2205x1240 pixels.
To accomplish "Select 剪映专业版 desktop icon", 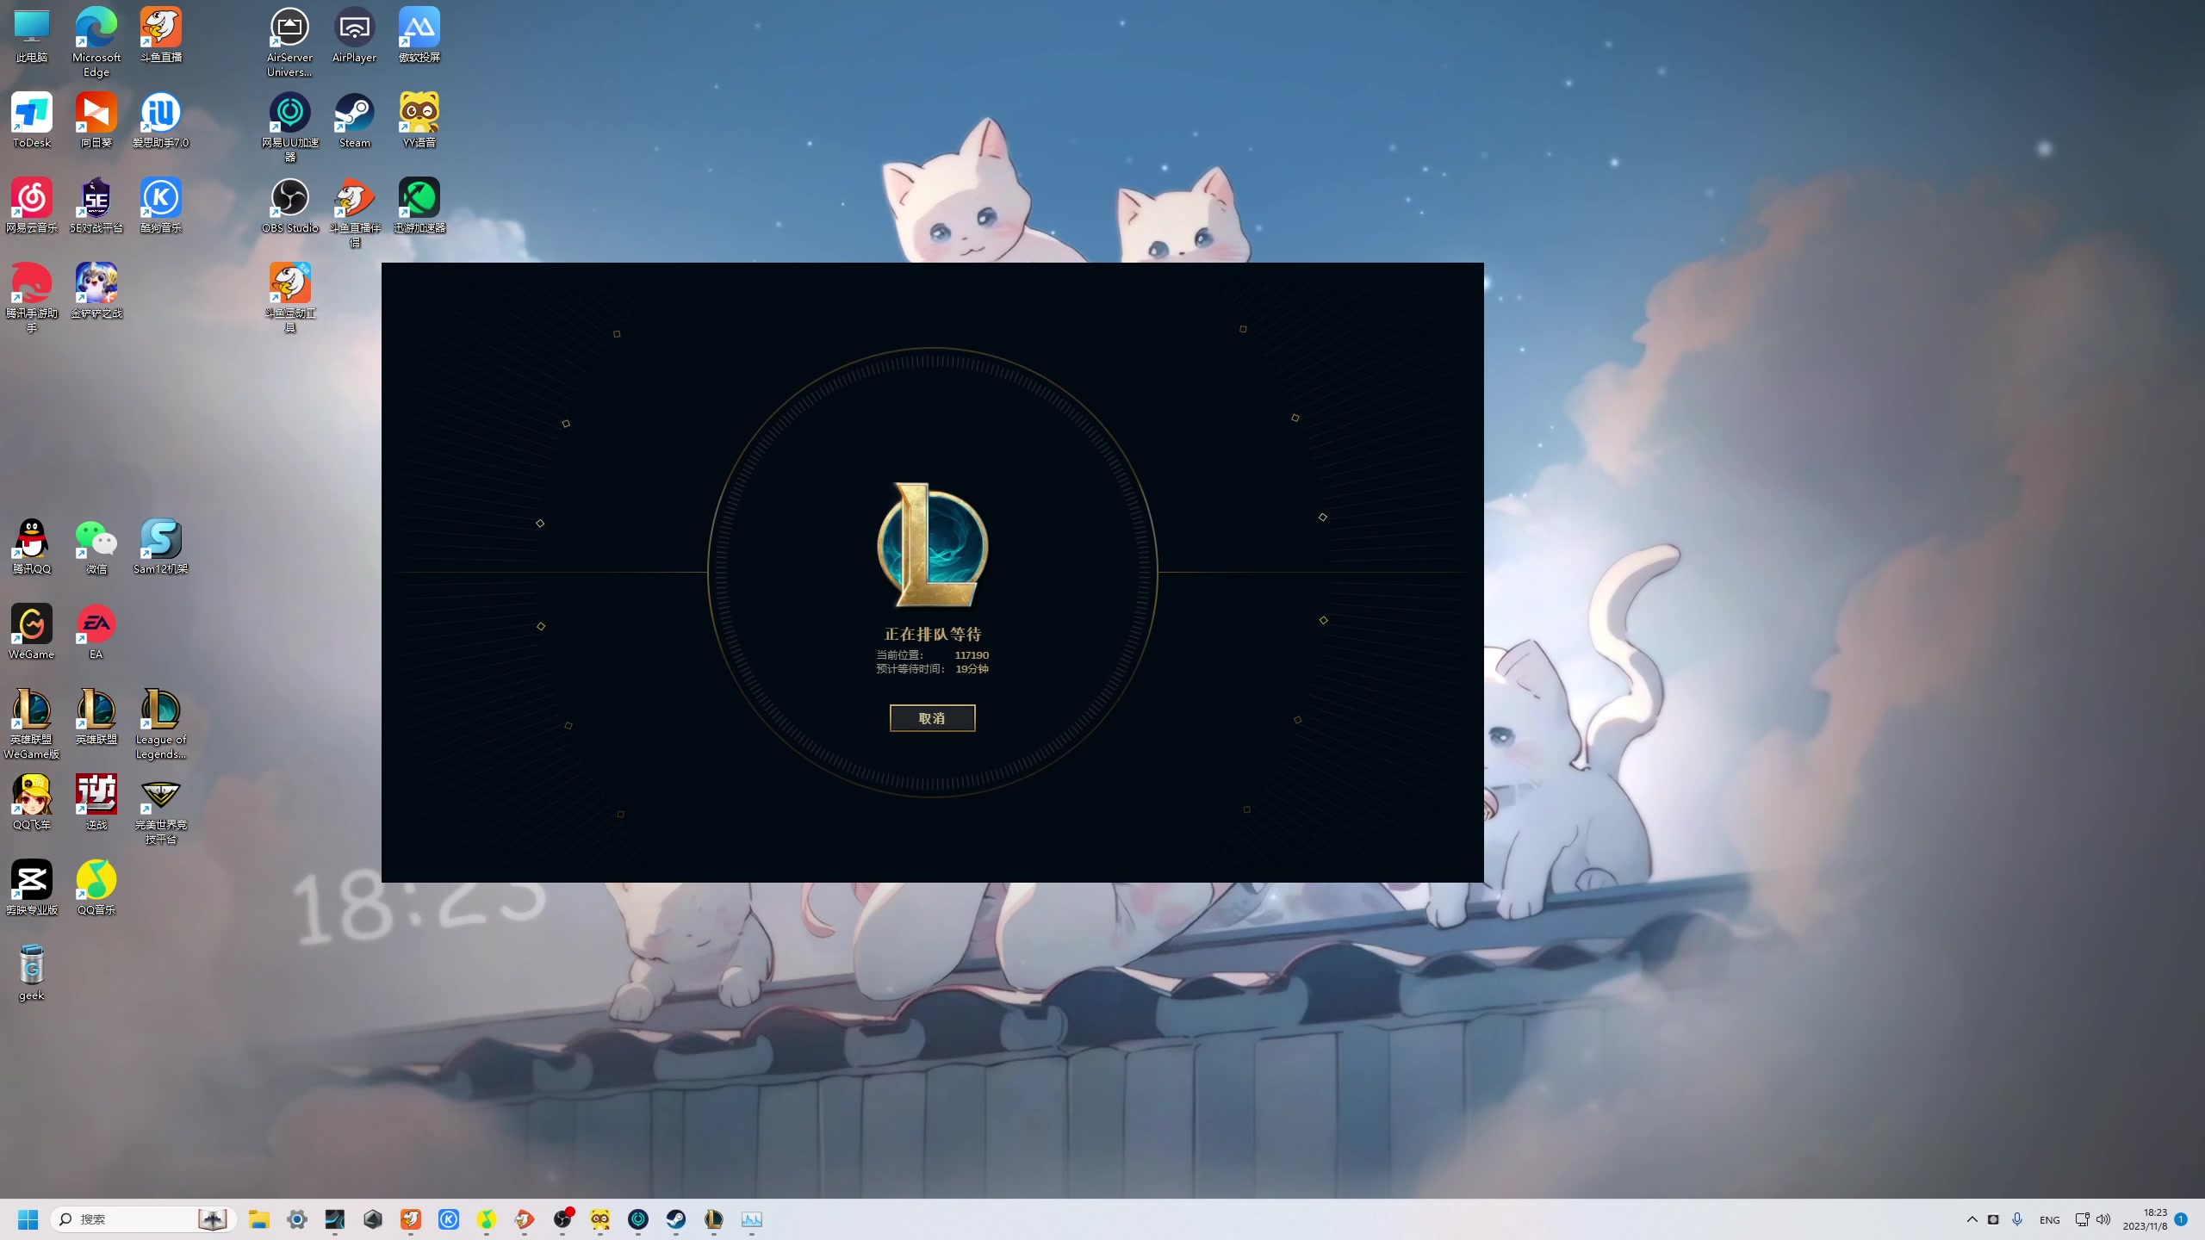I will point(32,889).
